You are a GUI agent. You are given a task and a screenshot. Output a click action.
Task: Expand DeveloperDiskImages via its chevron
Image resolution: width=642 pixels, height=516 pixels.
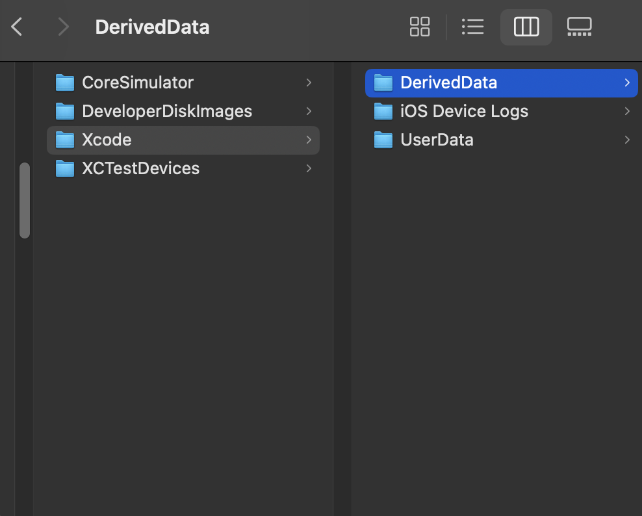(309, 111)
